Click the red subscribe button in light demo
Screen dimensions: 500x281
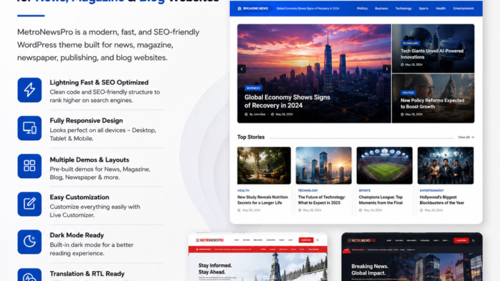pos(306,240)
